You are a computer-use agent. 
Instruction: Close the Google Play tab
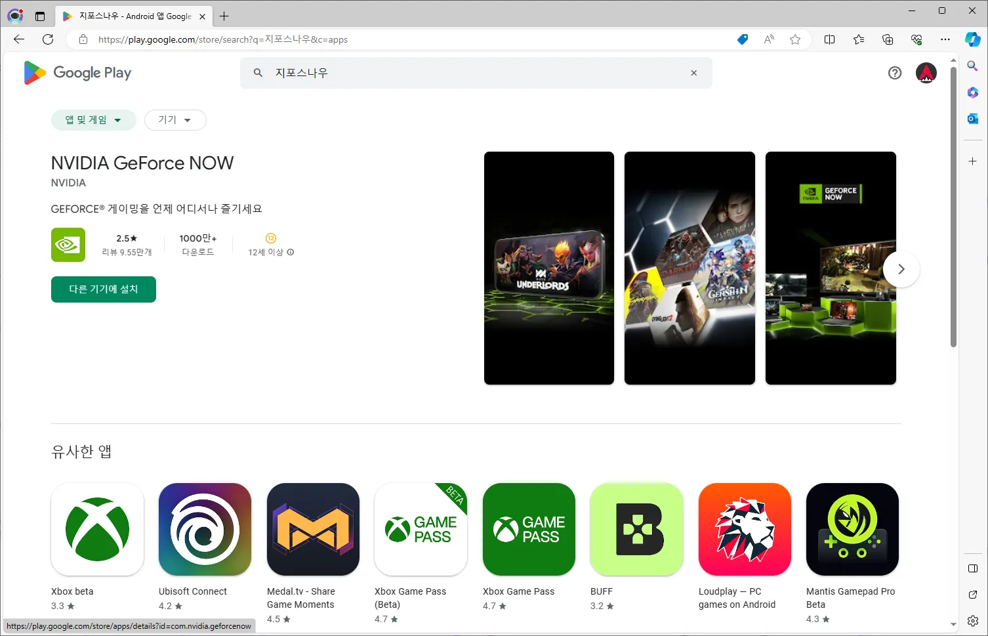pos(202,16)
